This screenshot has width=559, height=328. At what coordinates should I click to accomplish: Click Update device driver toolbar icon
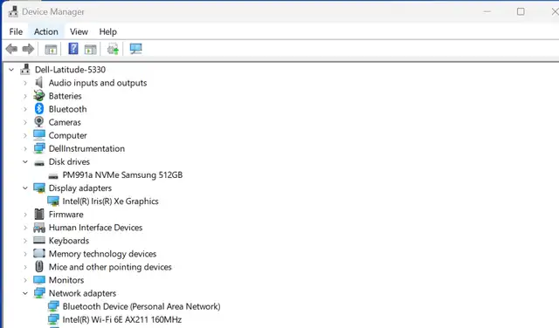pos(113,49)
